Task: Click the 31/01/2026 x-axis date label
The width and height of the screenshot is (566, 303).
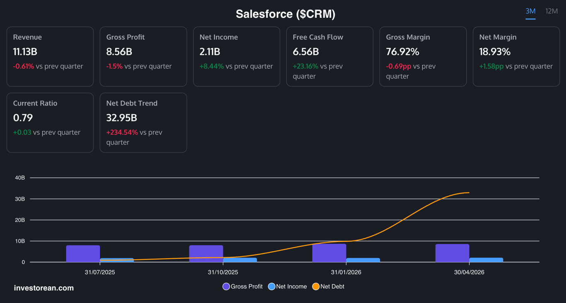Action: [x=346, y=272]
